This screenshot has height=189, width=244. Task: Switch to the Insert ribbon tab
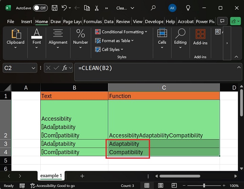click(x=26, y=21)
